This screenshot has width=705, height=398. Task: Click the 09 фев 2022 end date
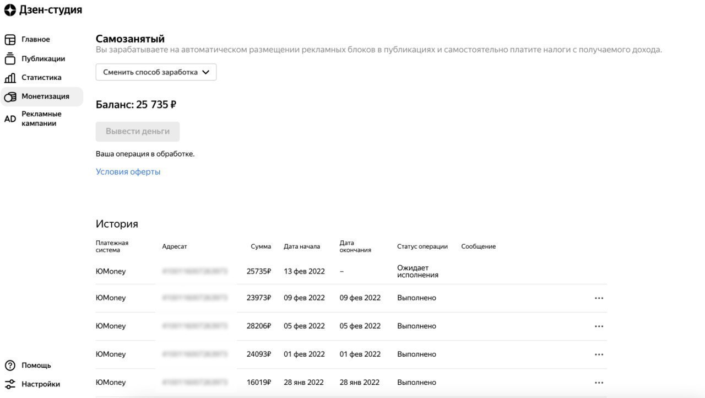(x=360, y=298)
